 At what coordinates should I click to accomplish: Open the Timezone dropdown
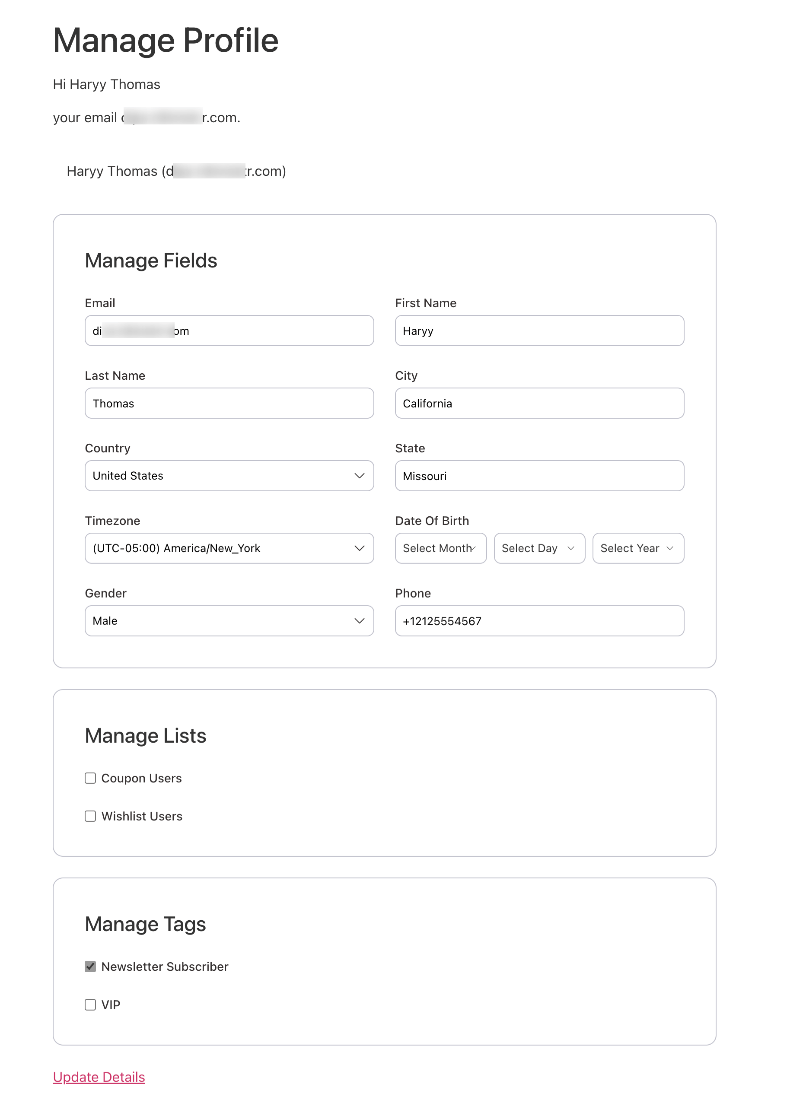[229, 548]
